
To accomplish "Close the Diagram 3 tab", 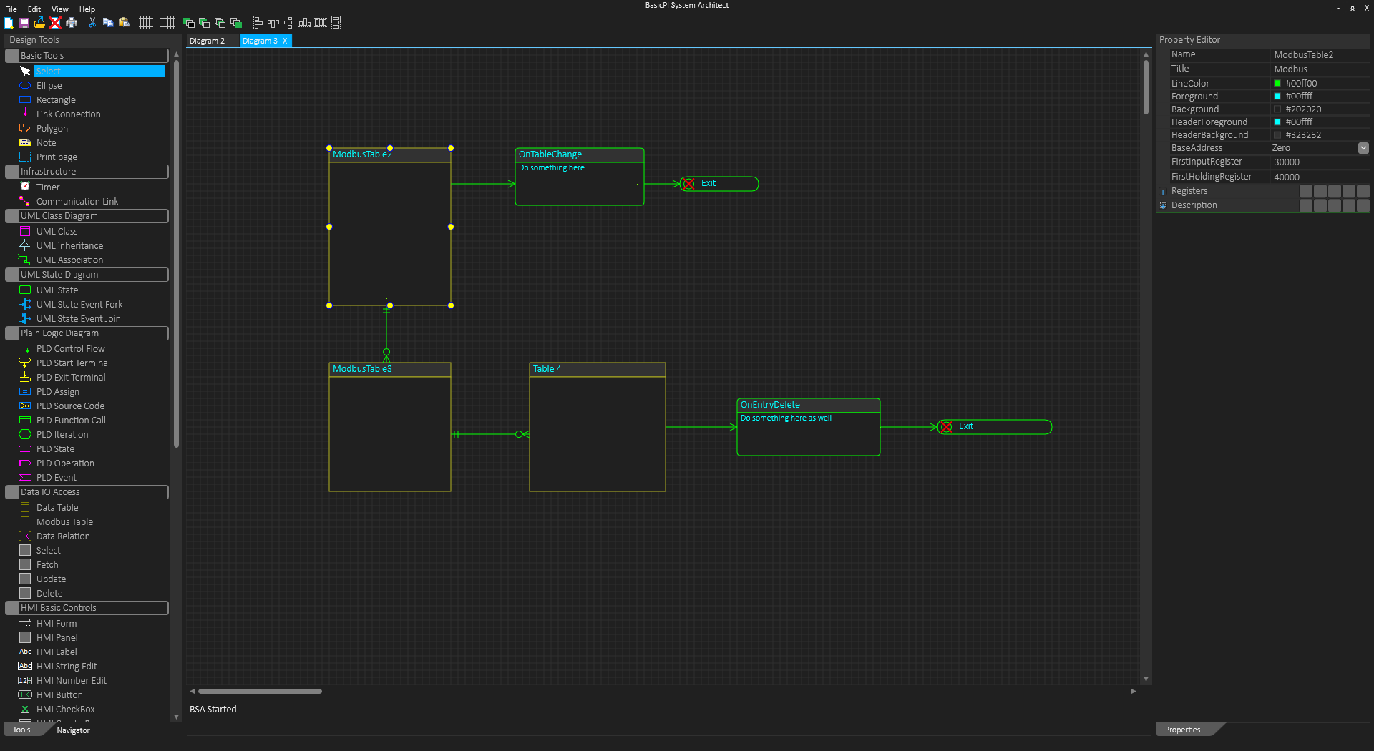I will pyautogui.click(x=285, y=41).
